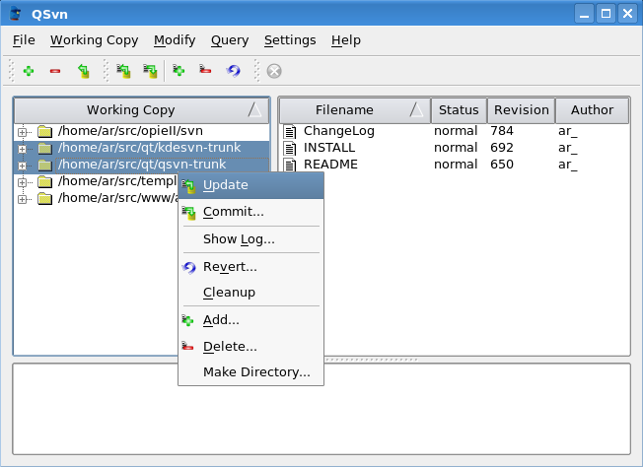
Task: Click the toolbar Update icon
Action: pos(123,71)
